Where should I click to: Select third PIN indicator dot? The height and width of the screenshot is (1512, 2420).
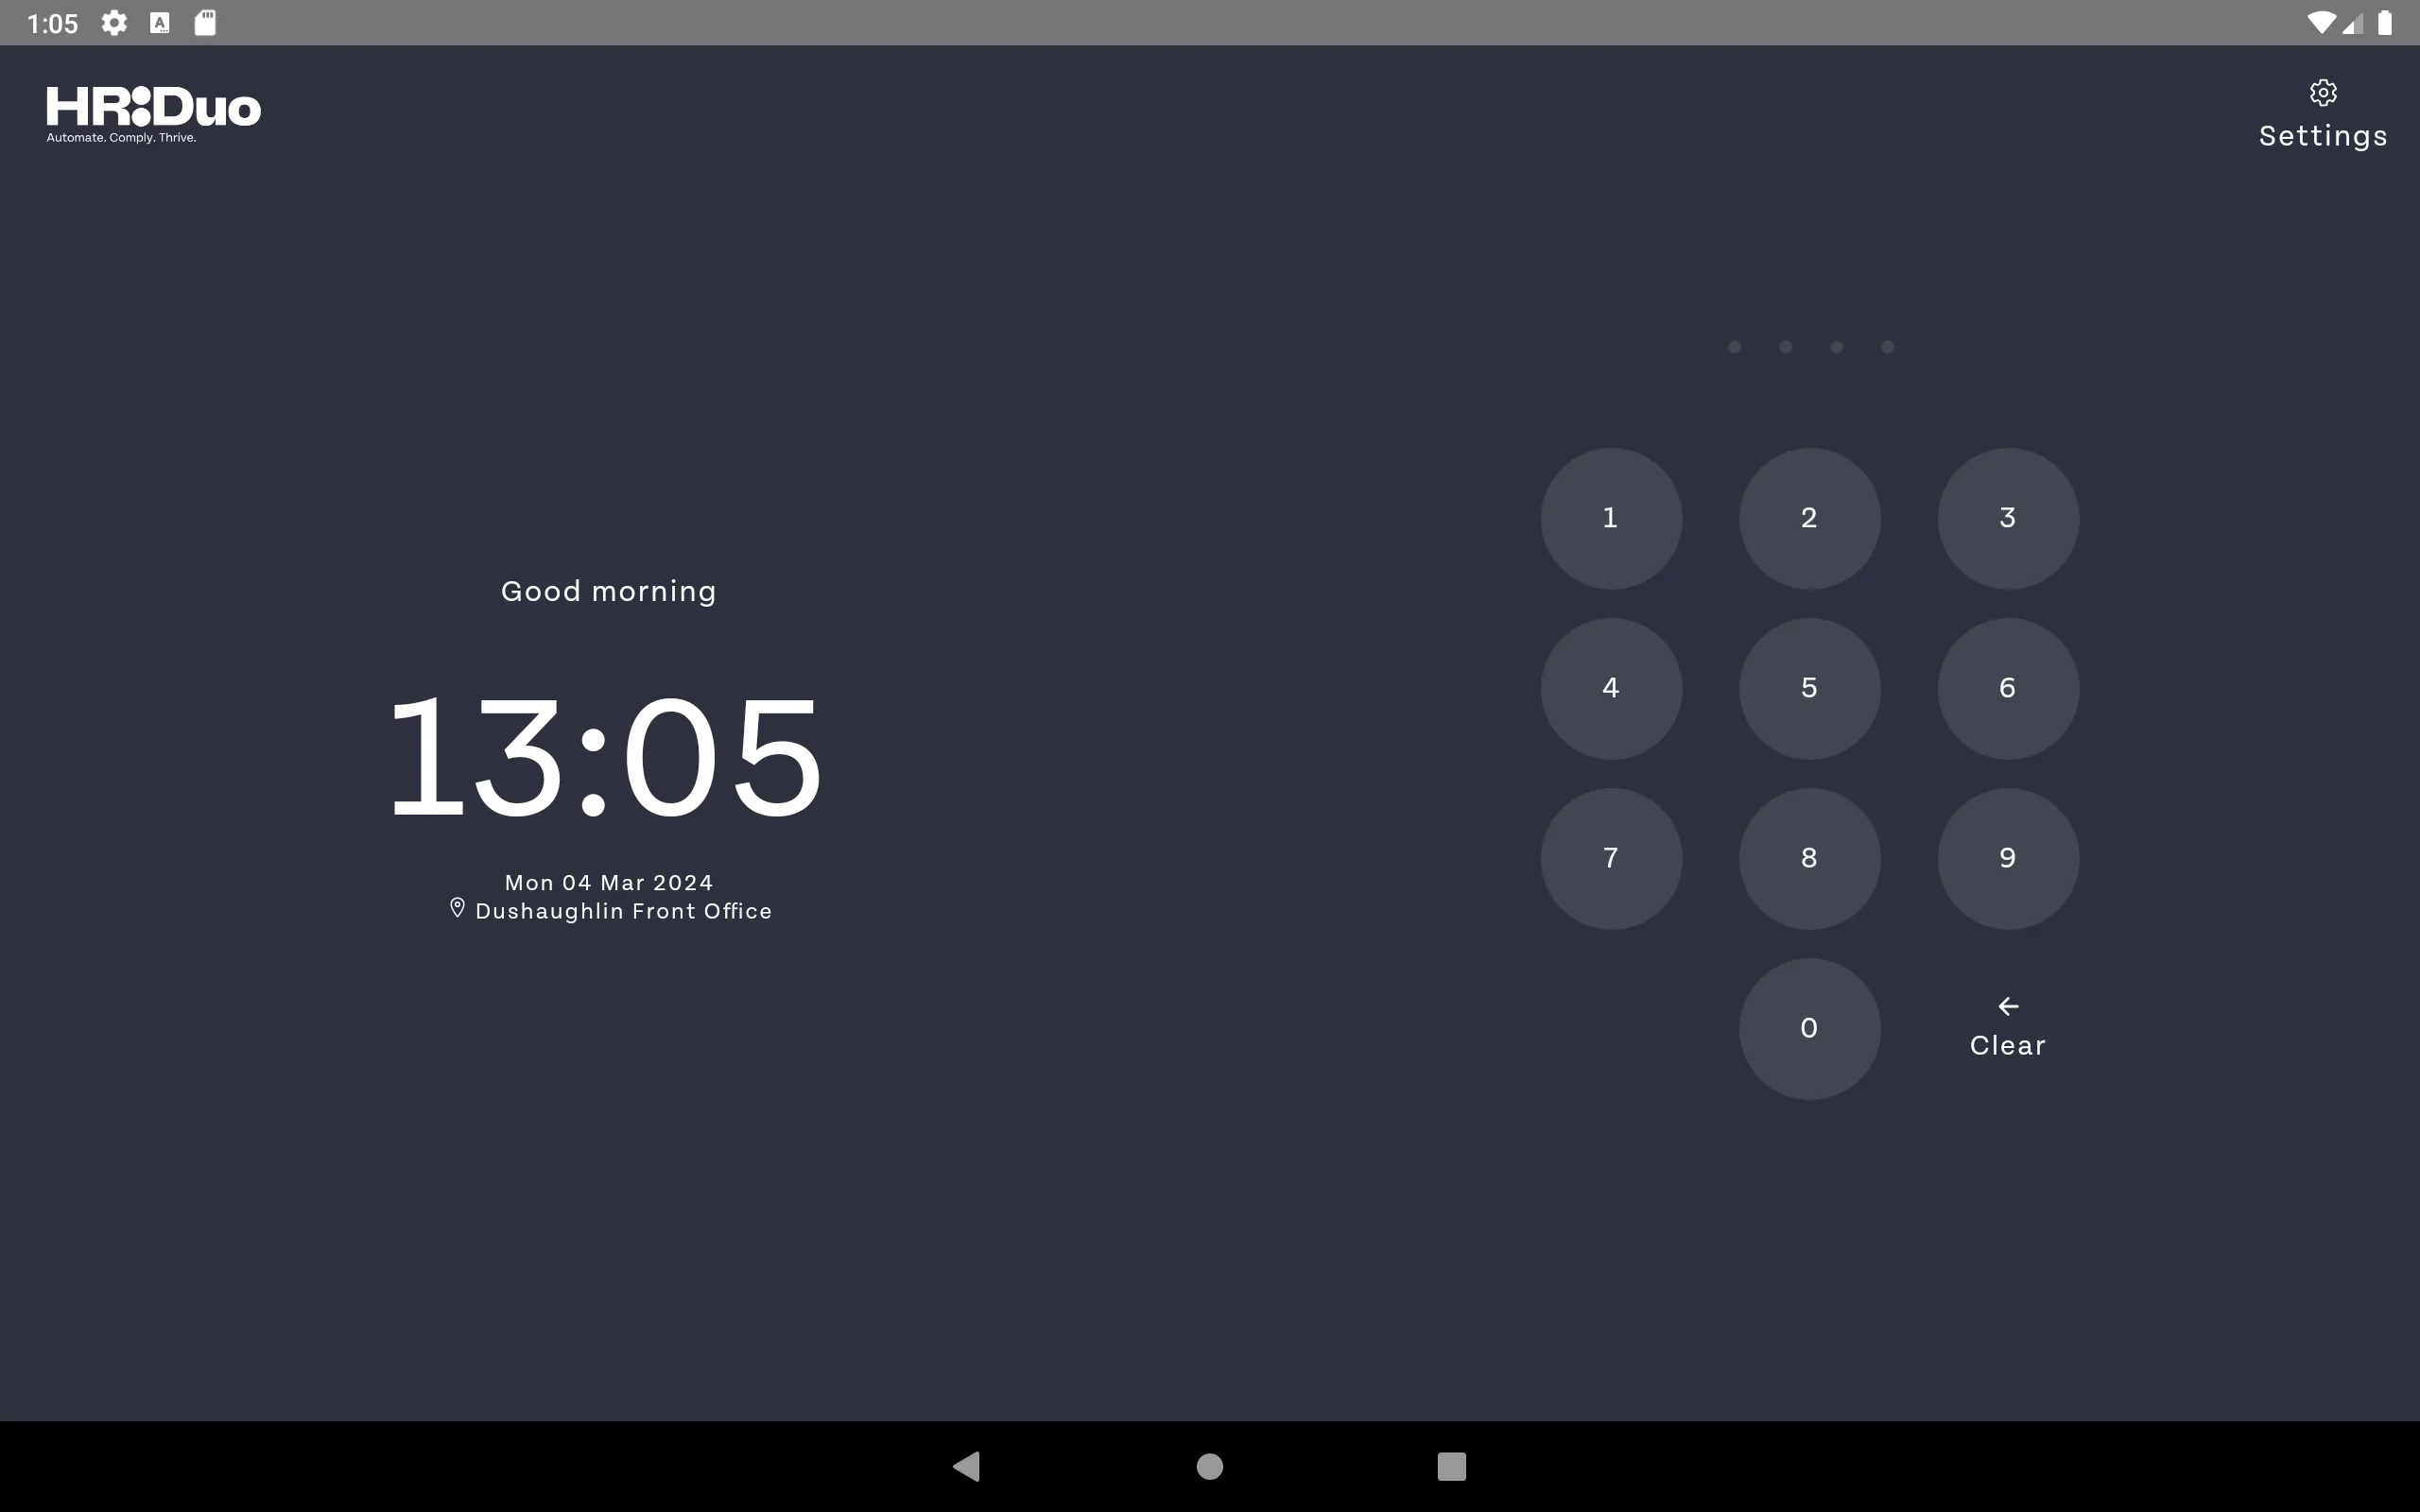tap(1837, 347)
